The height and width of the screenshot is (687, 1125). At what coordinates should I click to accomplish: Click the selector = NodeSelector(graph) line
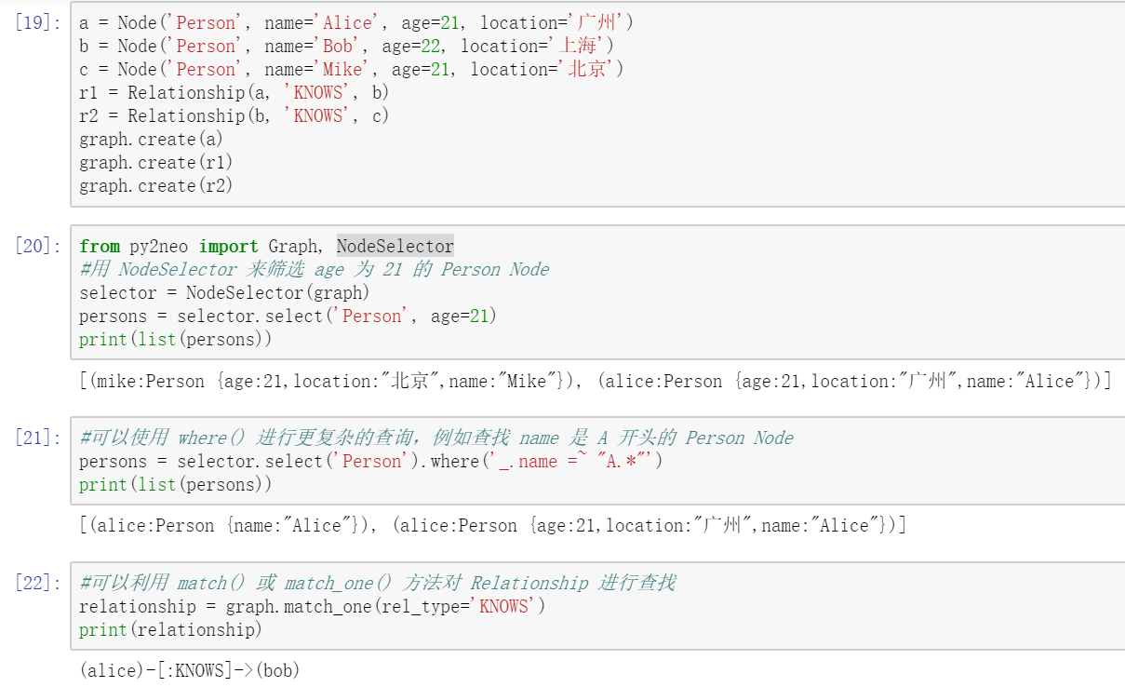point(224,293)
